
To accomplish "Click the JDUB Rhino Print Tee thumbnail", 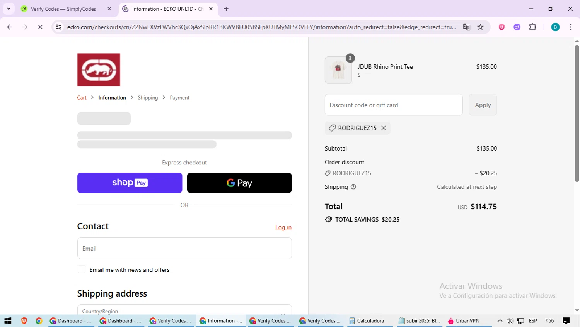I will (x=338, y=70).
